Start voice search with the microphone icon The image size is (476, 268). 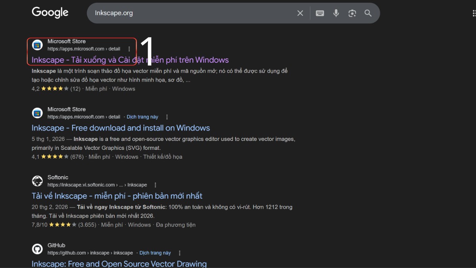(336, 13)
